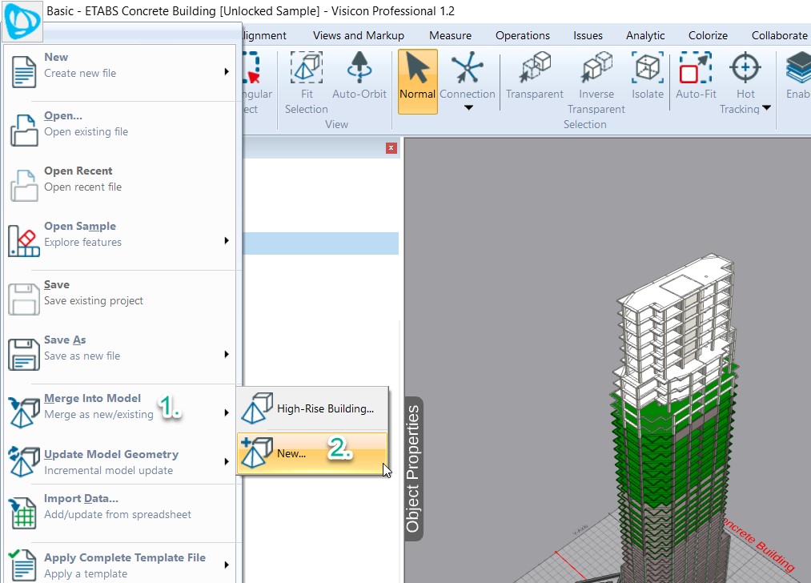Toggle Connection selection mode
The image size is (811, 583).
coord(467,76)
